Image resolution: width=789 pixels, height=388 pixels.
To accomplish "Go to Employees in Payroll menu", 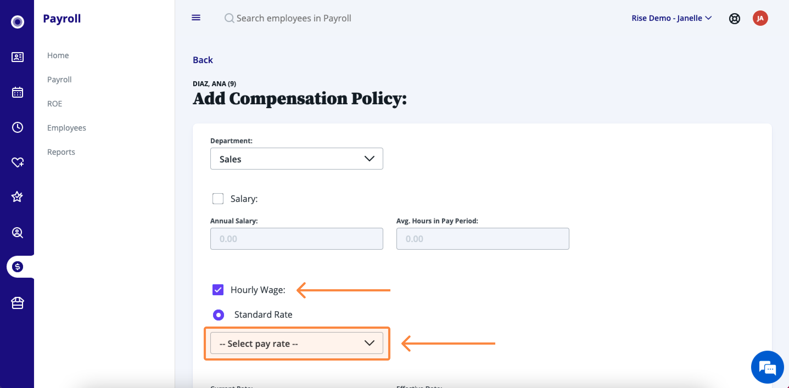I will coord(66,128).
